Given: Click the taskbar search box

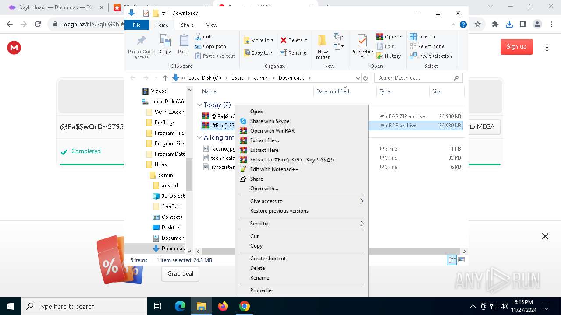Looking at the screenshot, I should (x=84, y=306).
